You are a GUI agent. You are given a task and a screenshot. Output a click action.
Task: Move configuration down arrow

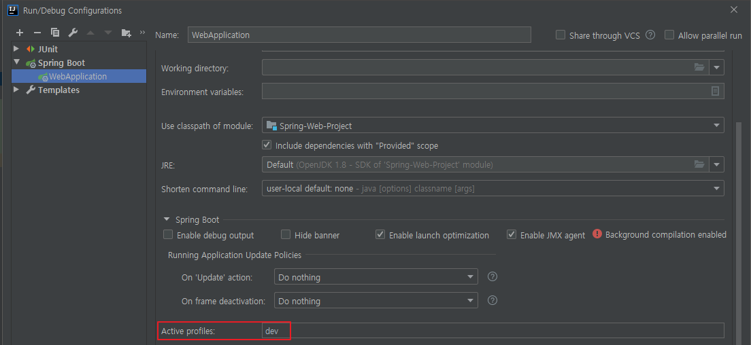[107, 33]
